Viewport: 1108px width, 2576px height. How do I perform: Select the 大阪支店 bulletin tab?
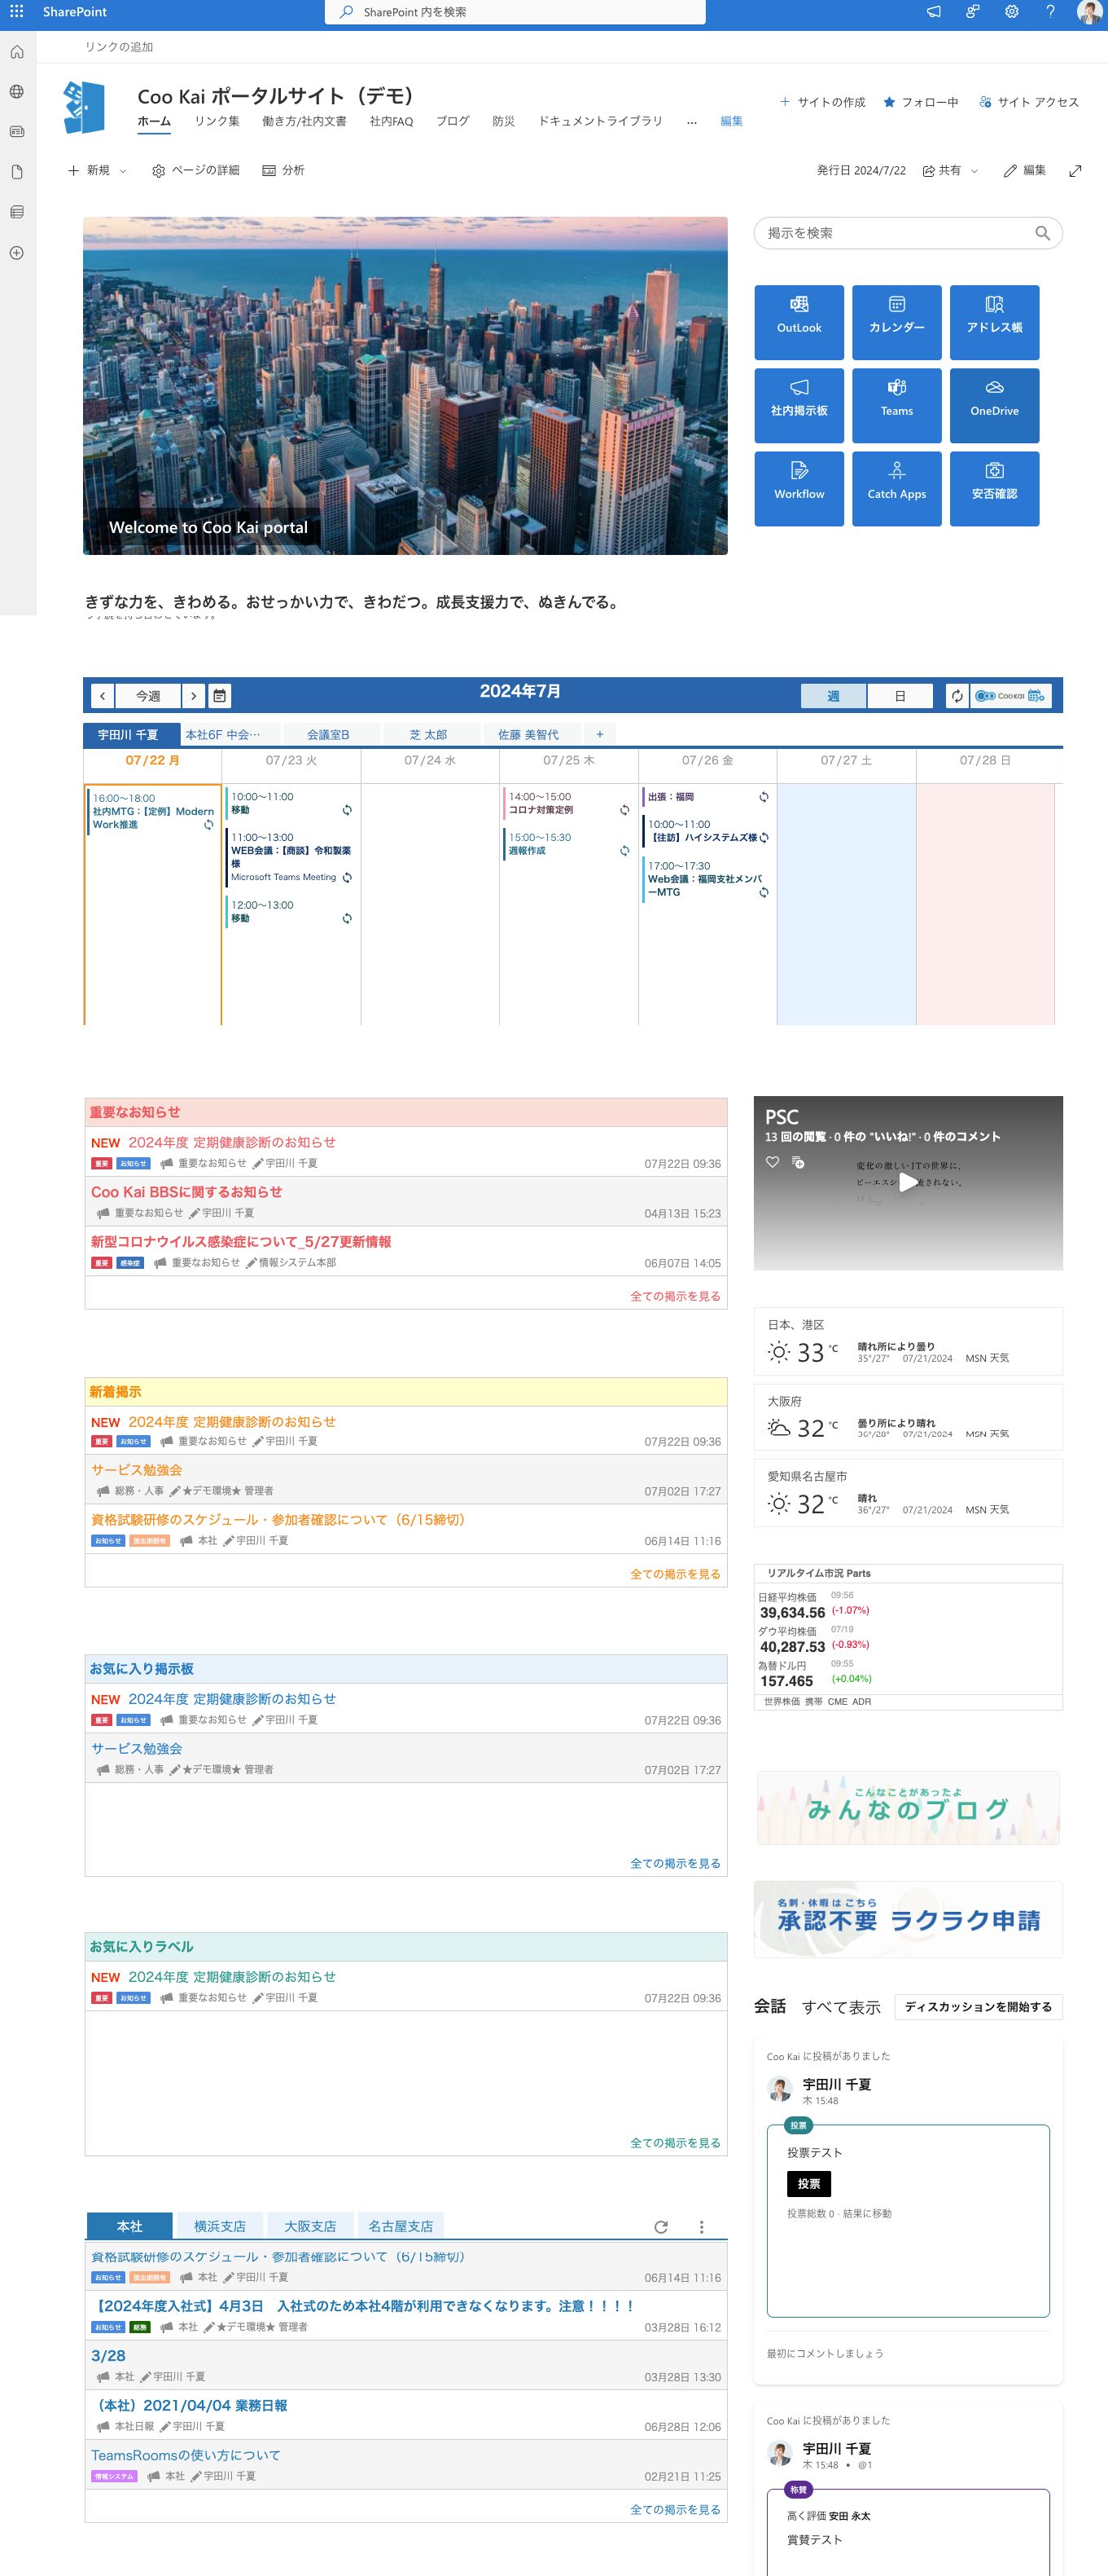[x=309, y=2226]
